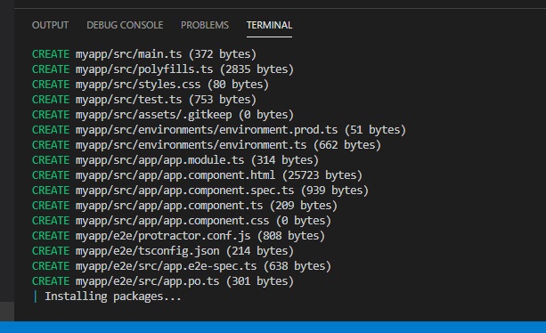The height and width of the screenshot is (333, 546).
Task: Select the TERMINAL tab
Action: [269, 25]
